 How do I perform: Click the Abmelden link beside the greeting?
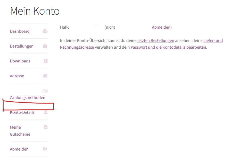click(161, 27)
